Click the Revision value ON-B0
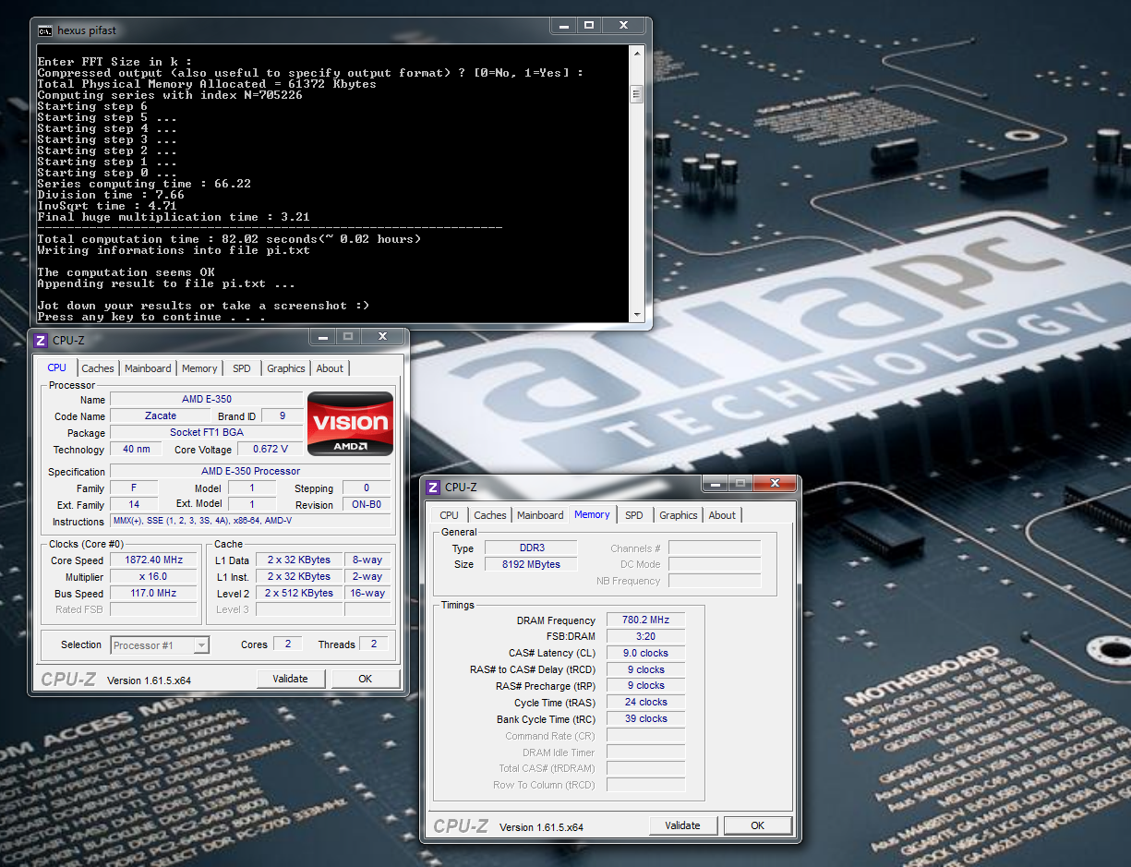Screen dimensions: 1131x867 pyautogui.click(x=367, y=504)
